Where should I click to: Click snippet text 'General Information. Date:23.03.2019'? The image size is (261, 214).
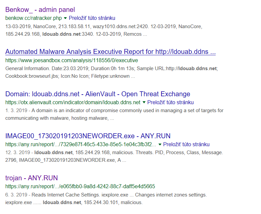112,68
